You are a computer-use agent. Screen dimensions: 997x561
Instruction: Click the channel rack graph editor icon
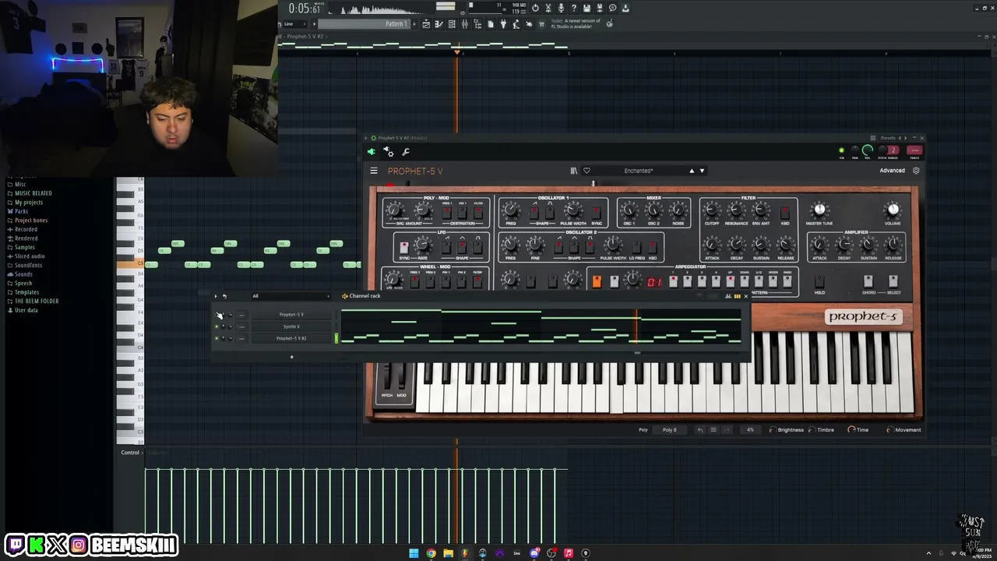tap(729, 296)
